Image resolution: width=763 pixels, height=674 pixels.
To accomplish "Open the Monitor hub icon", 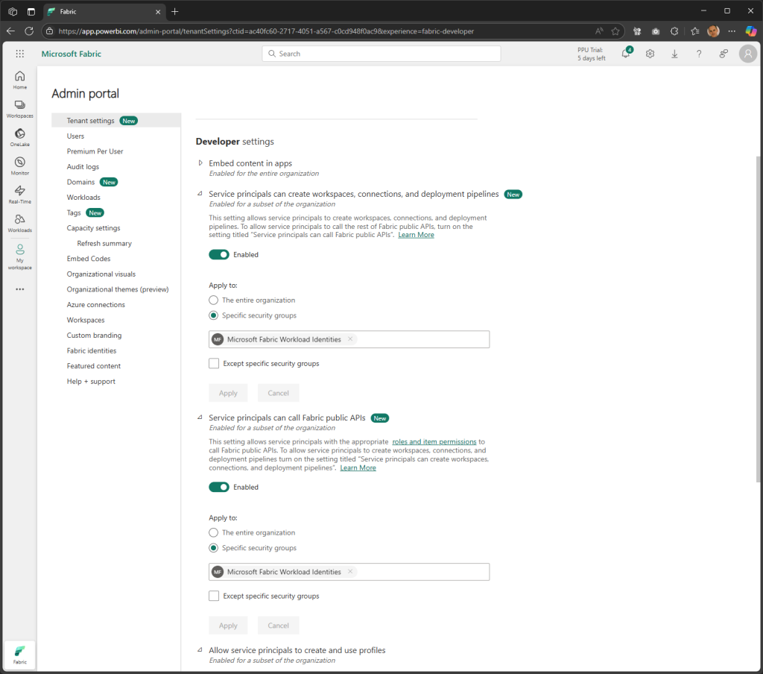I will tap(19, 164).
